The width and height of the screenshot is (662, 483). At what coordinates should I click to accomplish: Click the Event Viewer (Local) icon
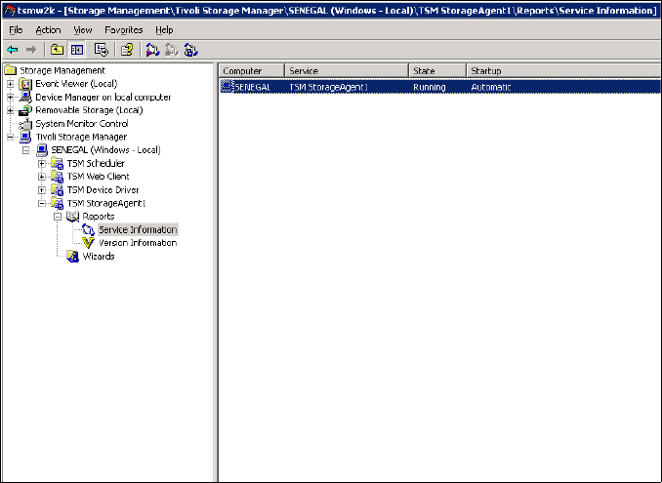pos(25,84)
